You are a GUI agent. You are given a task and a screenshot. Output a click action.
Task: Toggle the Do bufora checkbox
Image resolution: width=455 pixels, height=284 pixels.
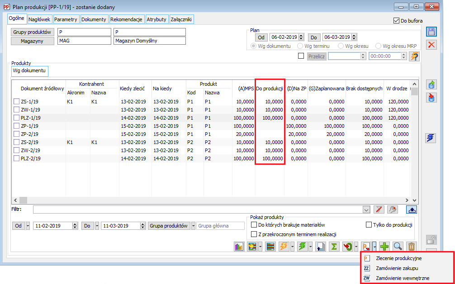click(396, 21)
